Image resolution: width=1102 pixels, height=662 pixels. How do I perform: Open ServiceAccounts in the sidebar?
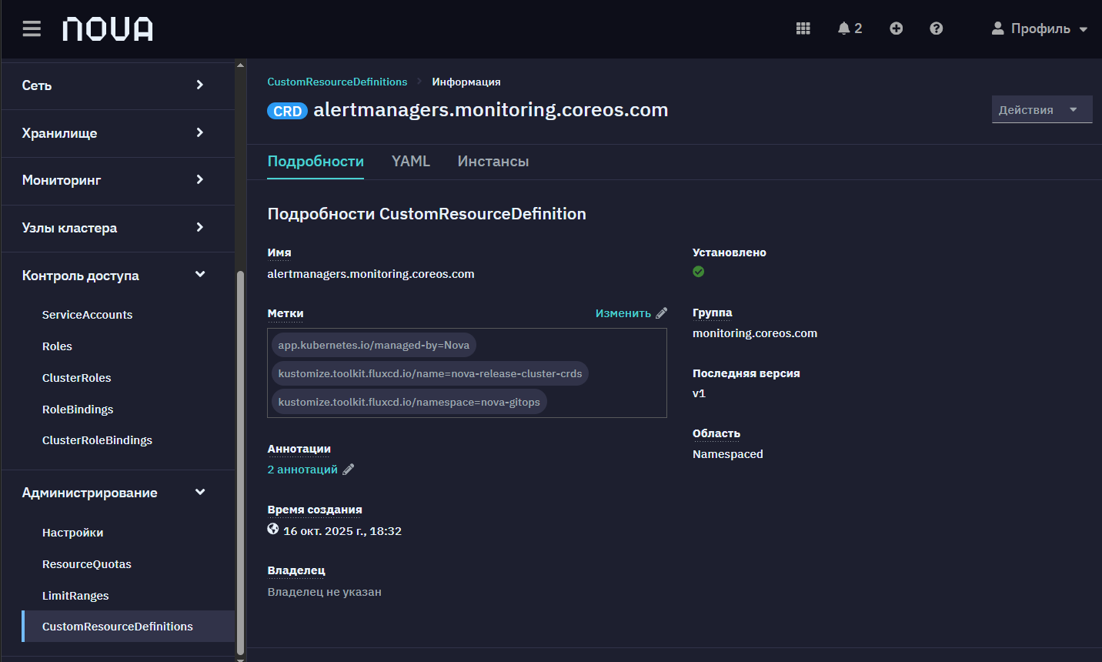click(x=87, y=315)
